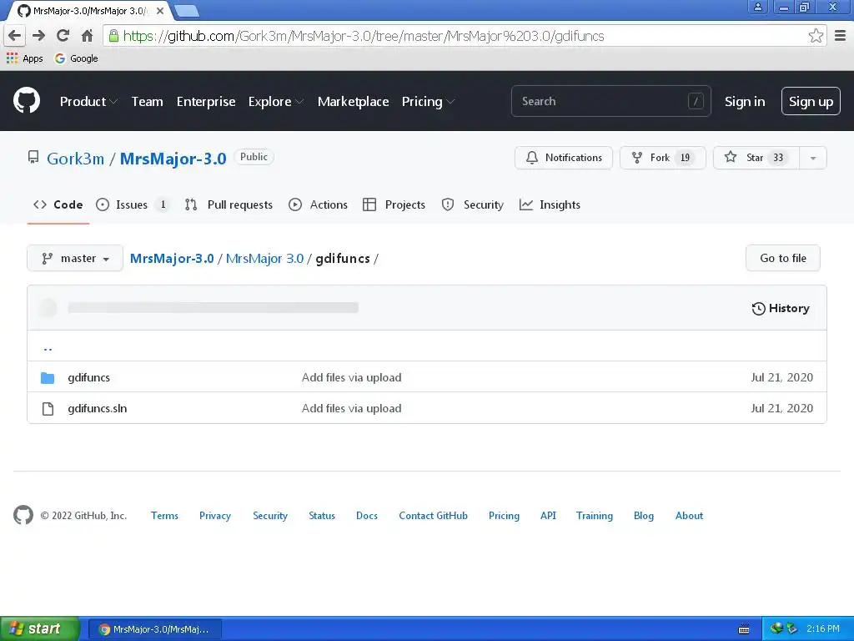The height and width of the screenshot is (641, 854).
Task: View commit History
Action: [x=781, y=309]
